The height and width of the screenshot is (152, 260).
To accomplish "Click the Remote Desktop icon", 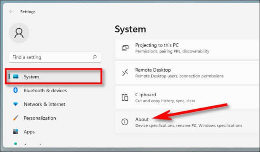I will pos(125,73).
